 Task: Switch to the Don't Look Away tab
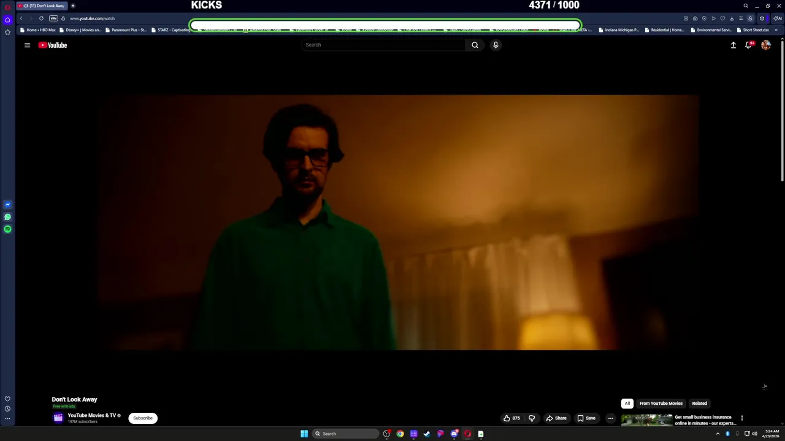pos(42,6)
